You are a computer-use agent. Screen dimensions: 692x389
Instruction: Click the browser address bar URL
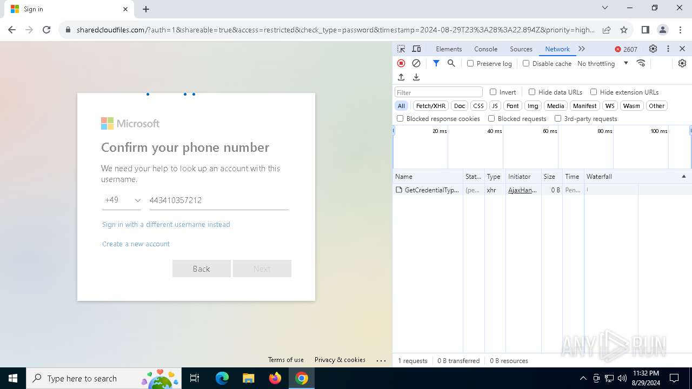pos(335,30)
